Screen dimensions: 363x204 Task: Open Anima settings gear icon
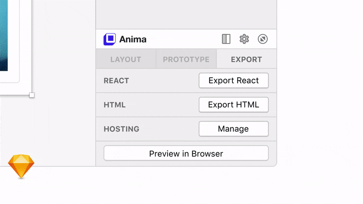pyautogui.click(x=244, y=39)
